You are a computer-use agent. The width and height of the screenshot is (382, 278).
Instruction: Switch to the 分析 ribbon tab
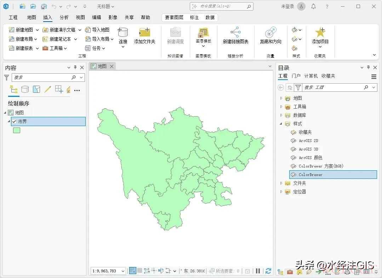click(64, 17)
